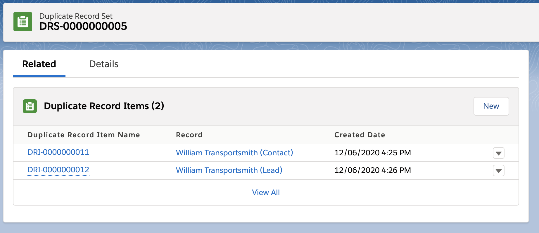Screen dimensions: 539x233
Task: Open the row actions arrow for DRI-0000000012
Action: [499, 171]
